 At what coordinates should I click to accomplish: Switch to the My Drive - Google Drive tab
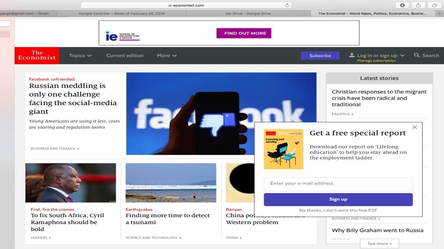tap(248, 13)
